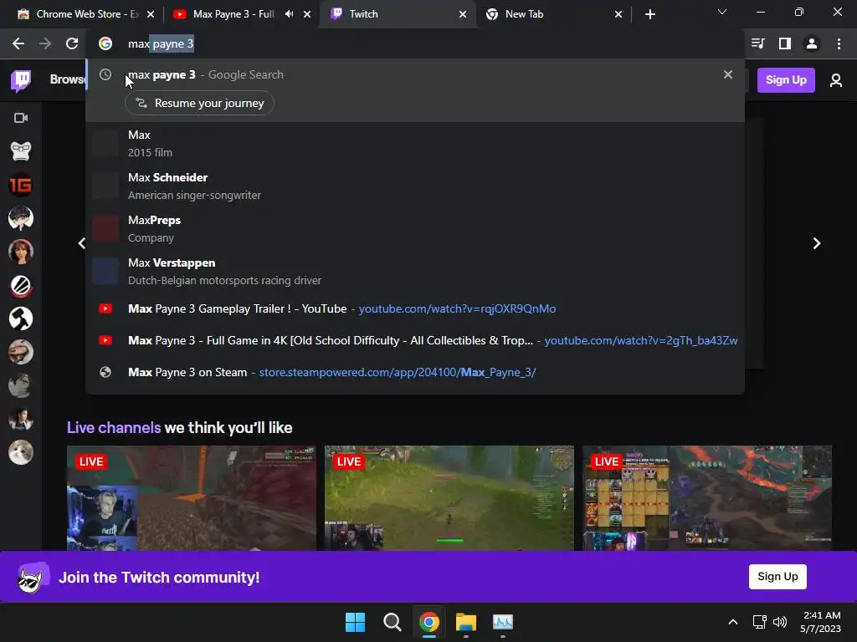This screenshot has width=857, height=642.
Task: Open the Twitch user account icon
Action: click(x=836, y=80)
